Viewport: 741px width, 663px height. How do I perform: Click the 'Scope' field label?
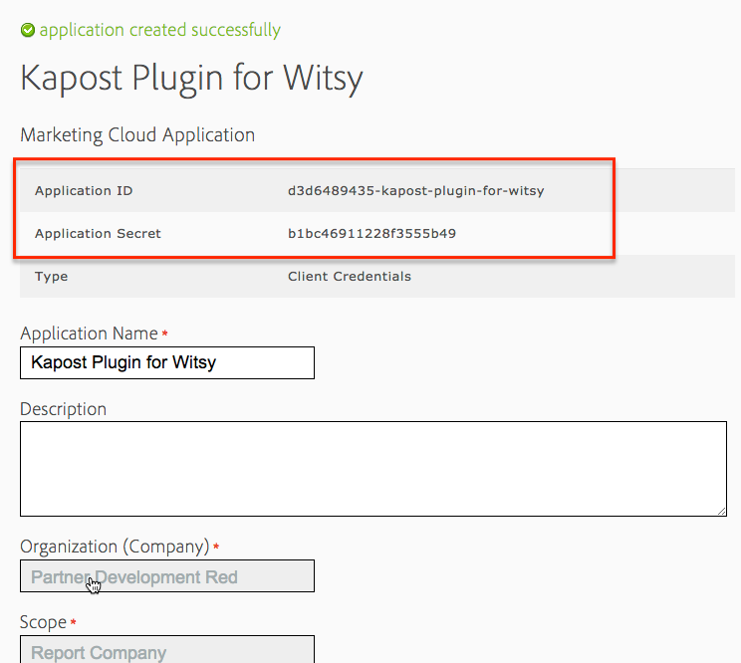point(43,622)
